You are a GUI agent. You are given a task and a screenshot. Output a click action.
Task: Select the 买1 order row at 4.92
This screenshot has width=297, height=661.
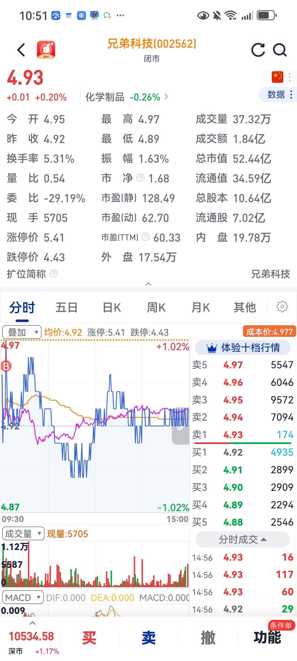click(243, 452)
